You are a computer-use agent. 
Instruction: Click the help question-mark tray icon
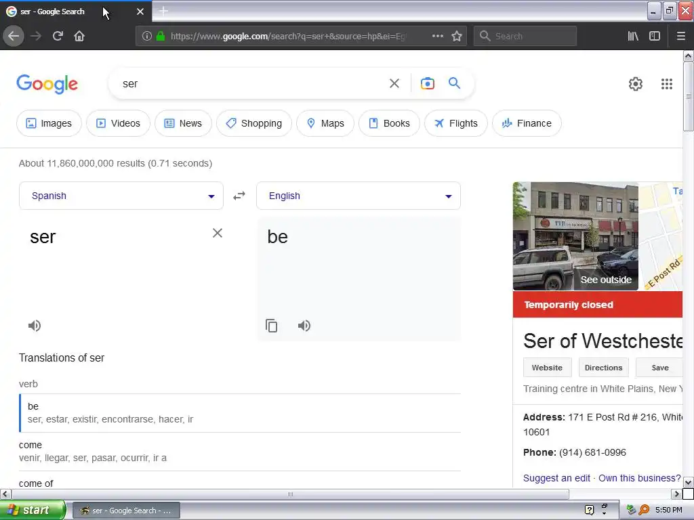click(x=589, y=510)
